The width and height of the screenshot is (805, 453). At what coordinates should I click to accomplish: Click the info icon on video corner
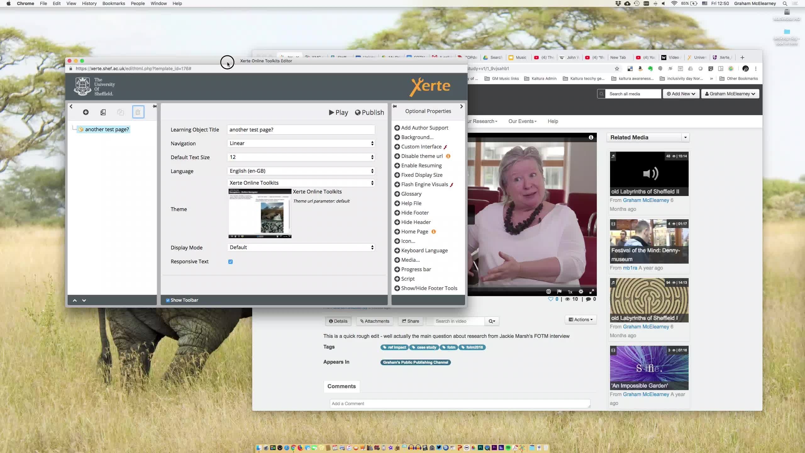(x=591, y=137)
